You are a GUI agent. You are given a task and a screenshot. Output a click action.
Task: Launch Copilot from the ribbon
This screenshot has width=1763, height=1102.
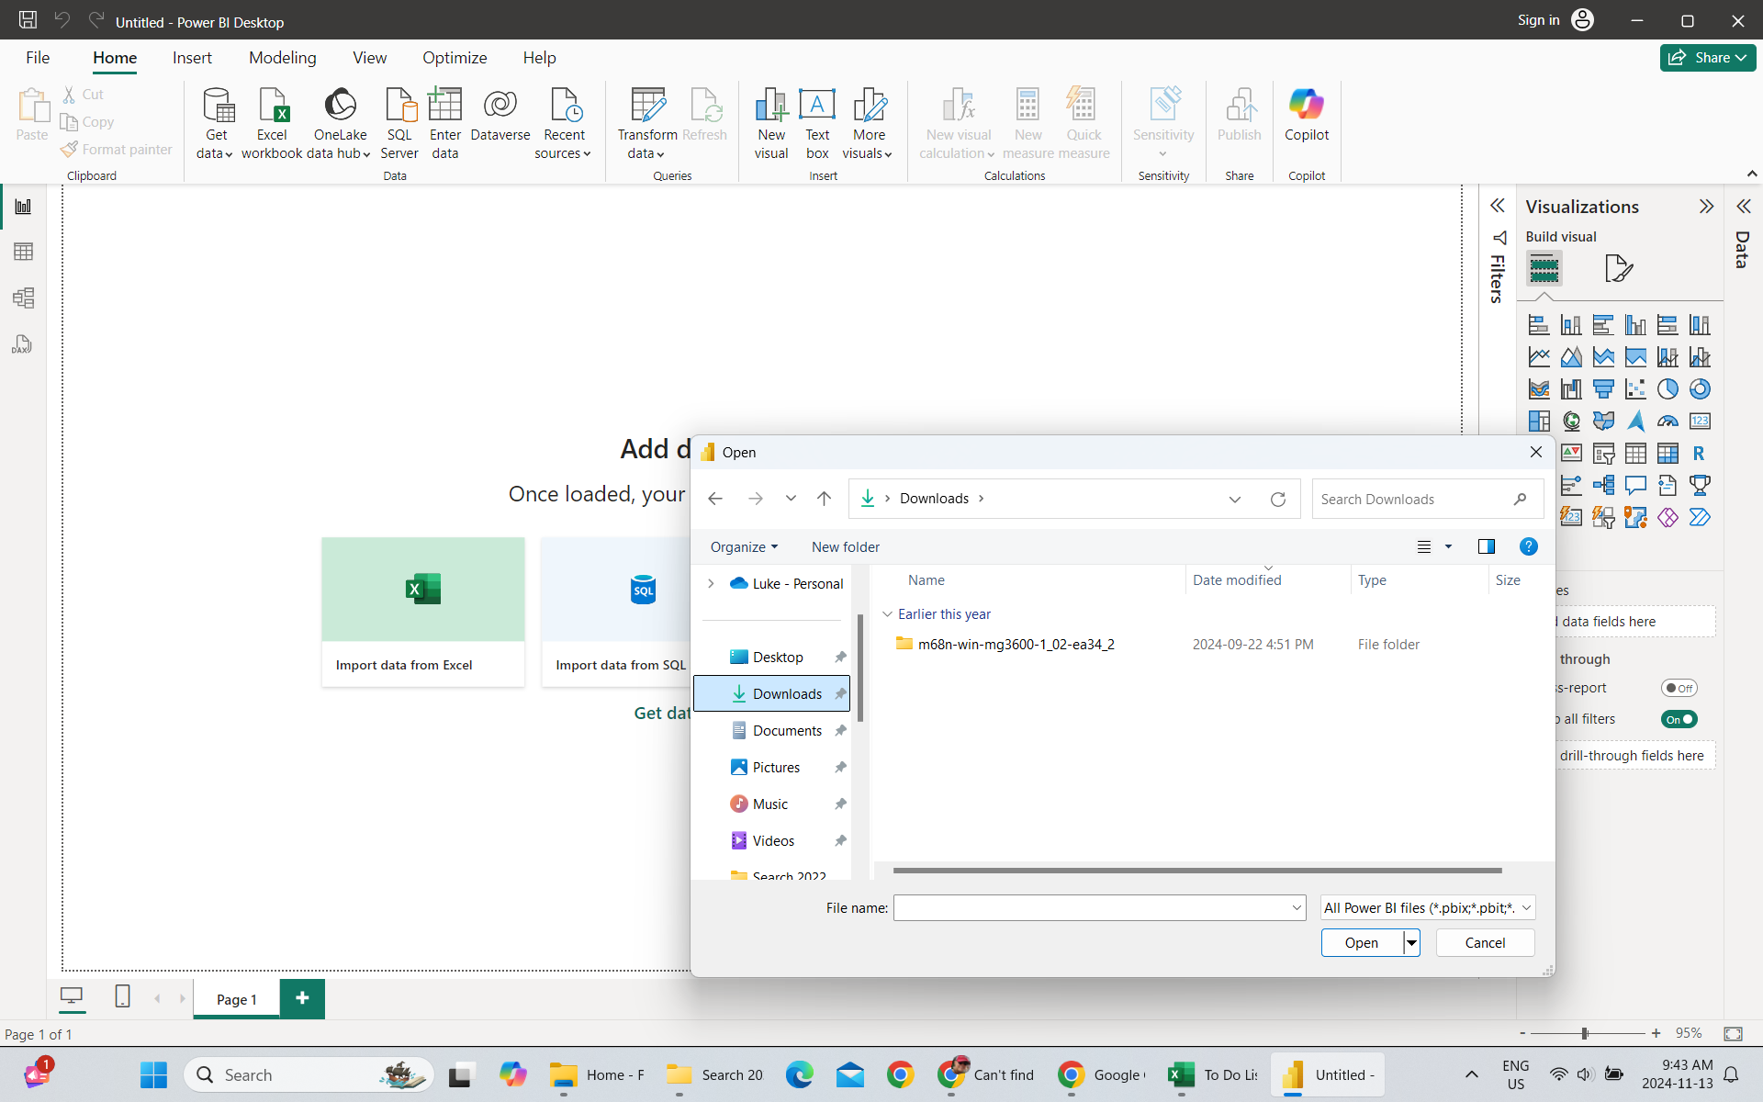(x=1307, y=115)
